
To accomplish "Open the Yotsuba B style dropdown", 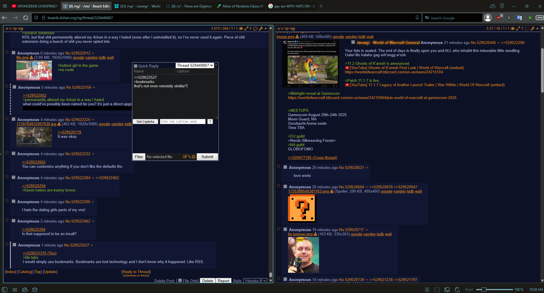I will [x=255, y=281].
